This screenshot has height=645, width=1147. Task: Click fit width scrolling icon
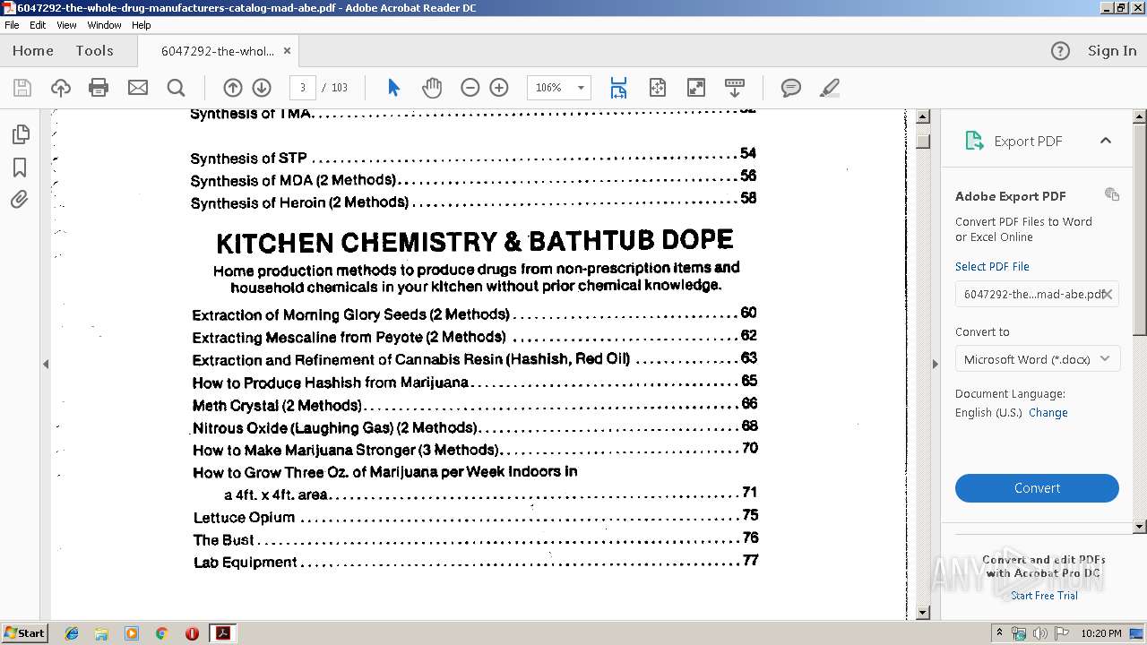pos(618,88)
